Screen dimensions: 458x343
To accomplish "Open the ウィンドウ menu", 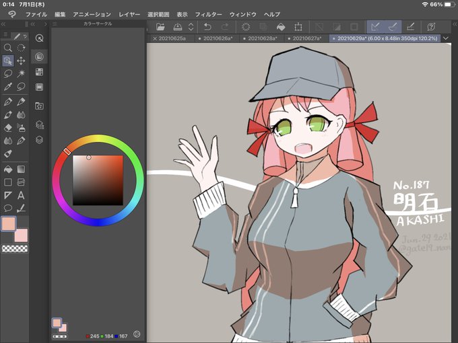I will [x=242, y=14].
